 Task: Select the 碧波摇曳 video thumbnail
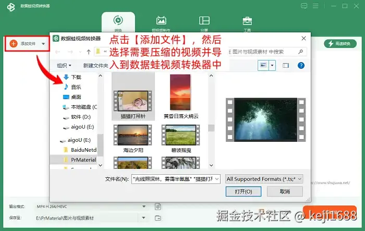point(180,135)
